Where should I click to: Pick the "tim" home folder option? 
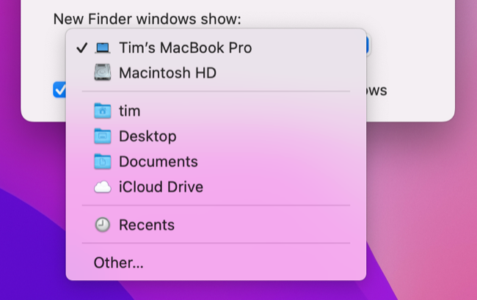129,111
